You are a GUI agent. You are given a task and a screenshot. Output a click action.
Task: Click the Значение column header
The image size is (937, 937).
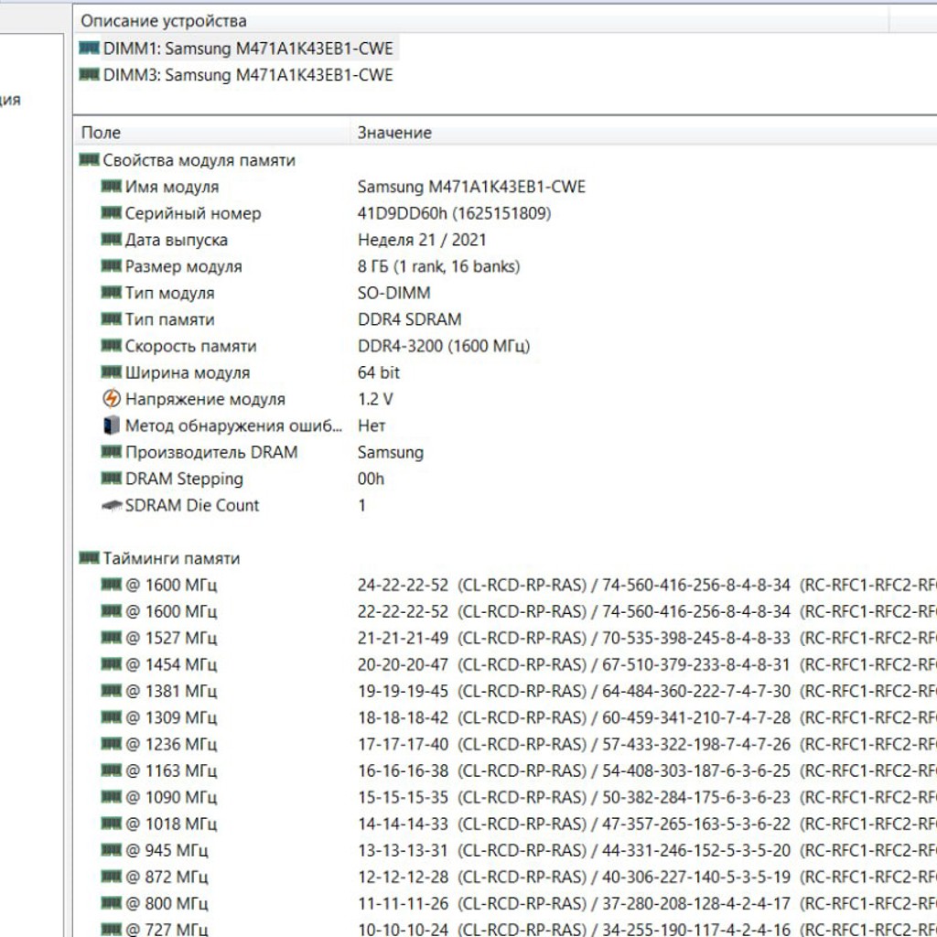click(643, 133)
